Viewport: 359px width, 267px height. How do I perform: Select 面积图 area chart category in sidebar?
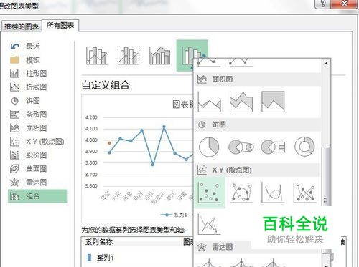(38, 128)
